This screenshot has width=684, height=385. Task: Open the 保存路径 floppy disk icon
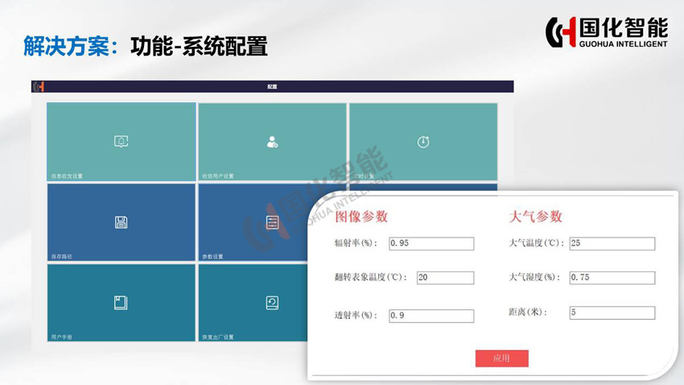click(x=122, y=222)
